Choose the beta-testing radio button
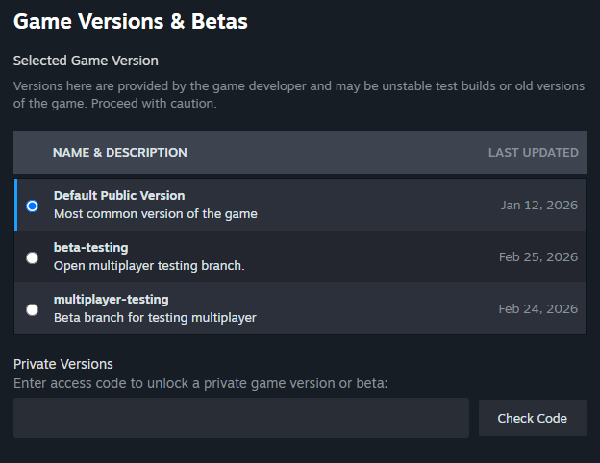 [x=33, y=257]
